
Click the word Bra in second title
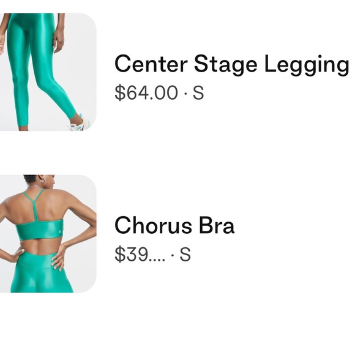coord(217,225)
